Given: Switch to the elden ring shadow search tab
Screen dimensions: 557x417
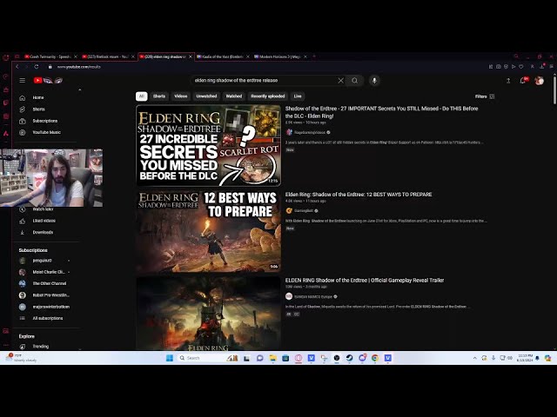Looking at the screenshot, I should [165, 56].
